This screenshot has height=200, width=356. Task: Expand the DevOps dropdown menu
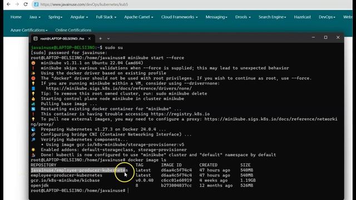pyautogui.click(x=327, y=17)
